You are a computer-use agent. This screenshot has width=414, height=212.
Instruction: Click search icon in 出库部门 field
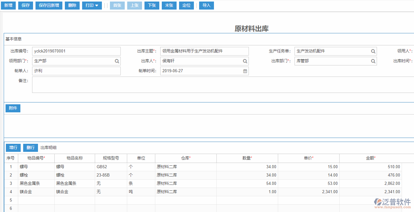(x=373, y=61)
